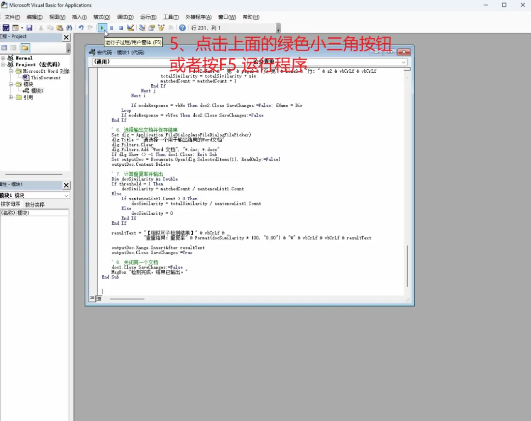
Task: Toggle Folders in the Project panel
Action: (25, 48)
